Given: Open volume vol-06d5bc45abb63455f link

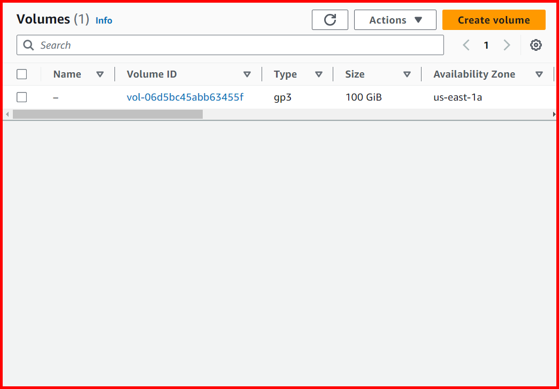Looking at the screenshot, I should tap(185, 97).
